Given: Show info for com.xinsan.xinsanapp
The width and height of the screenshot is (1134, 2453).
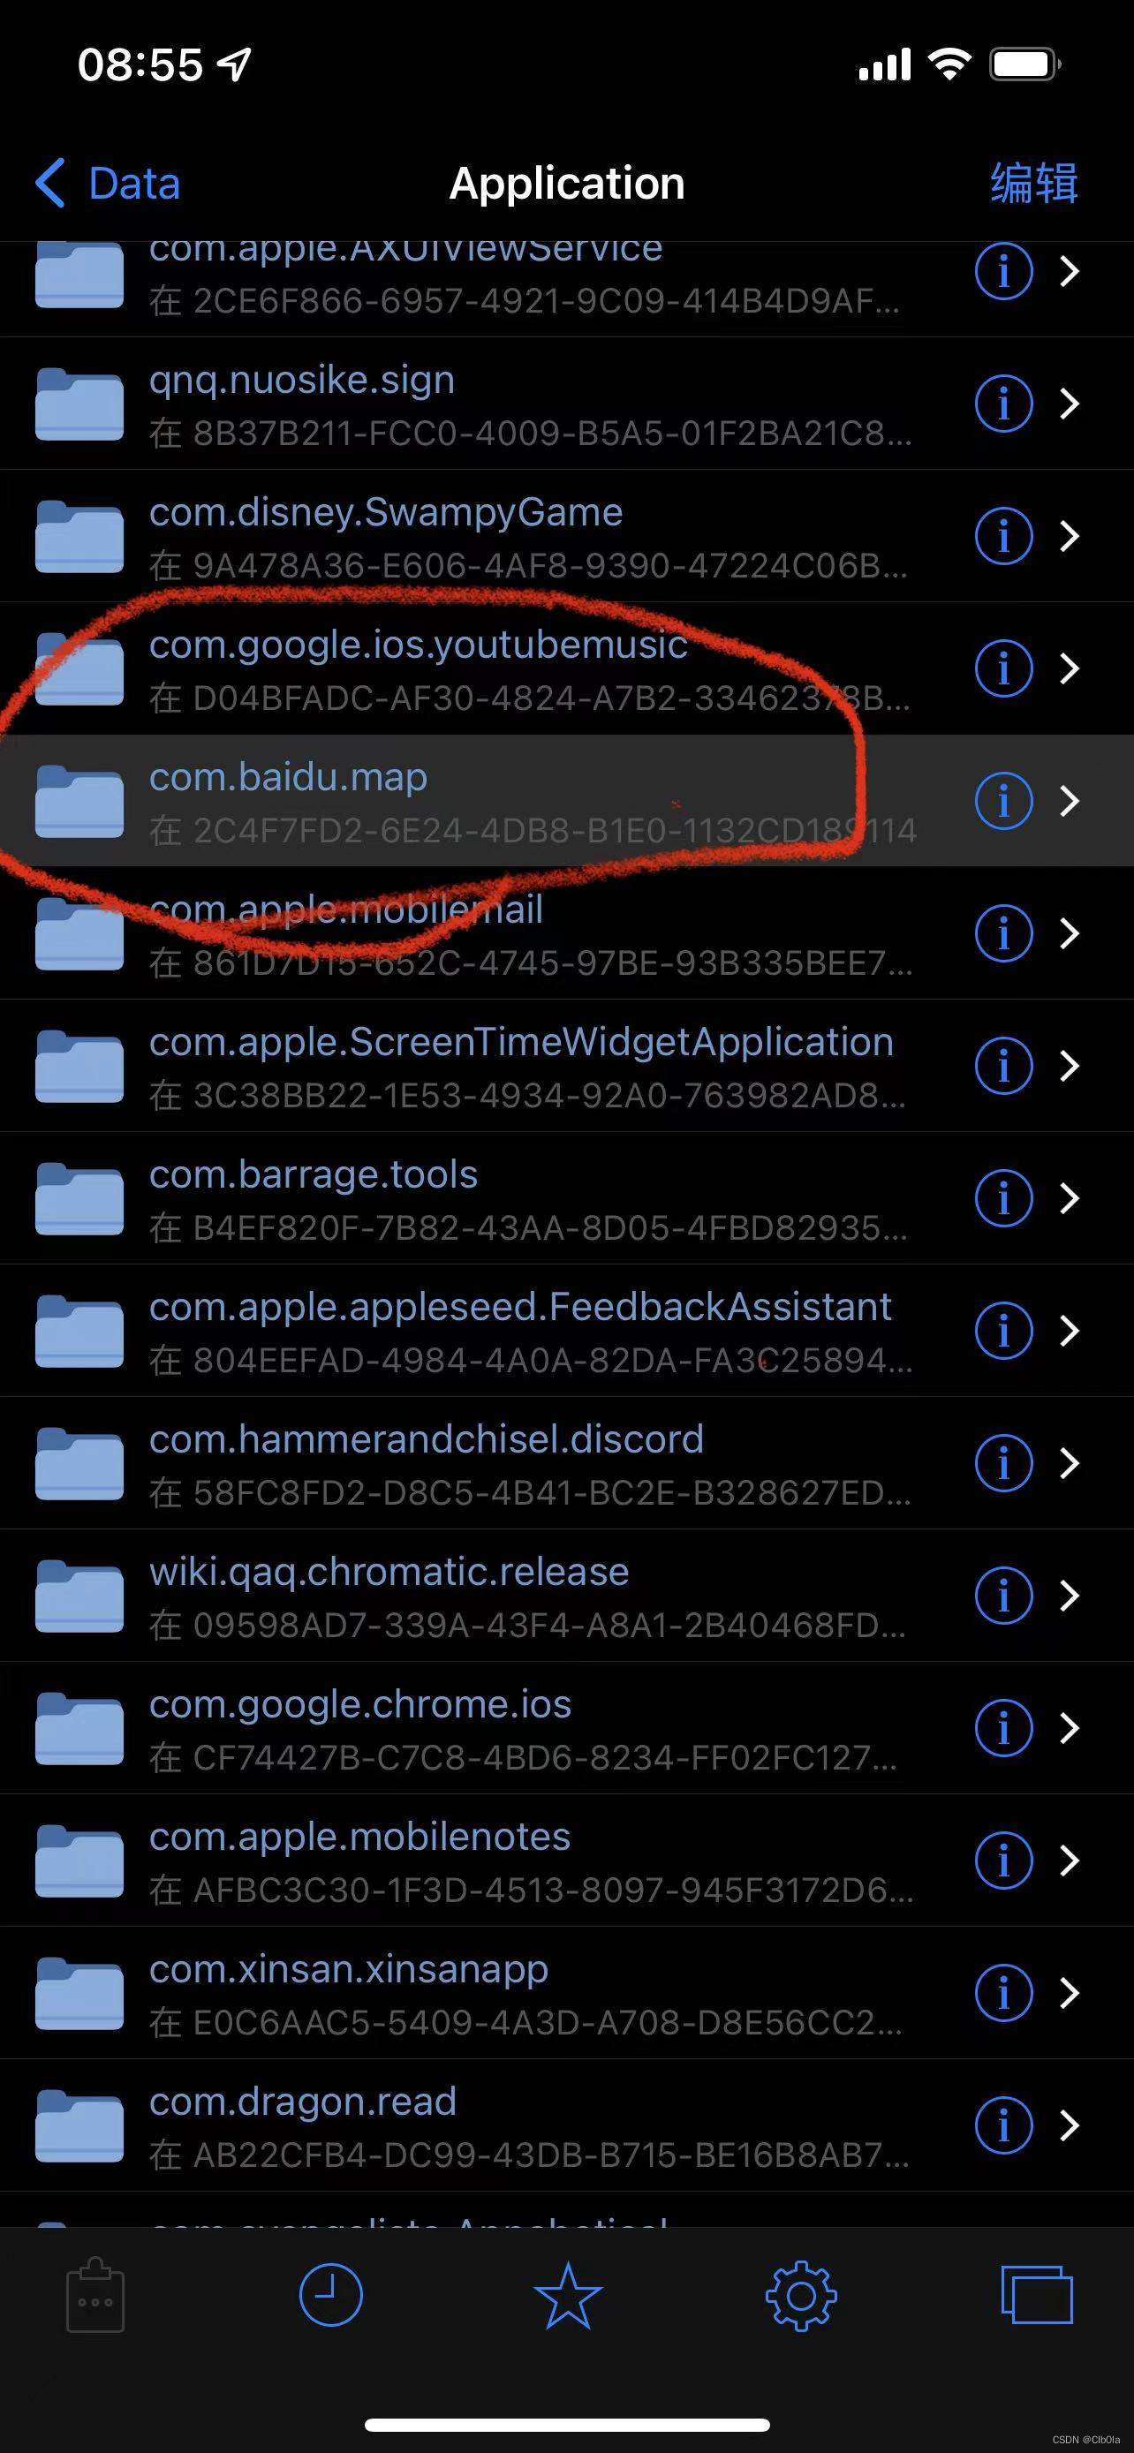Looking at the screenshot, I should [x=1003, y=1992].
